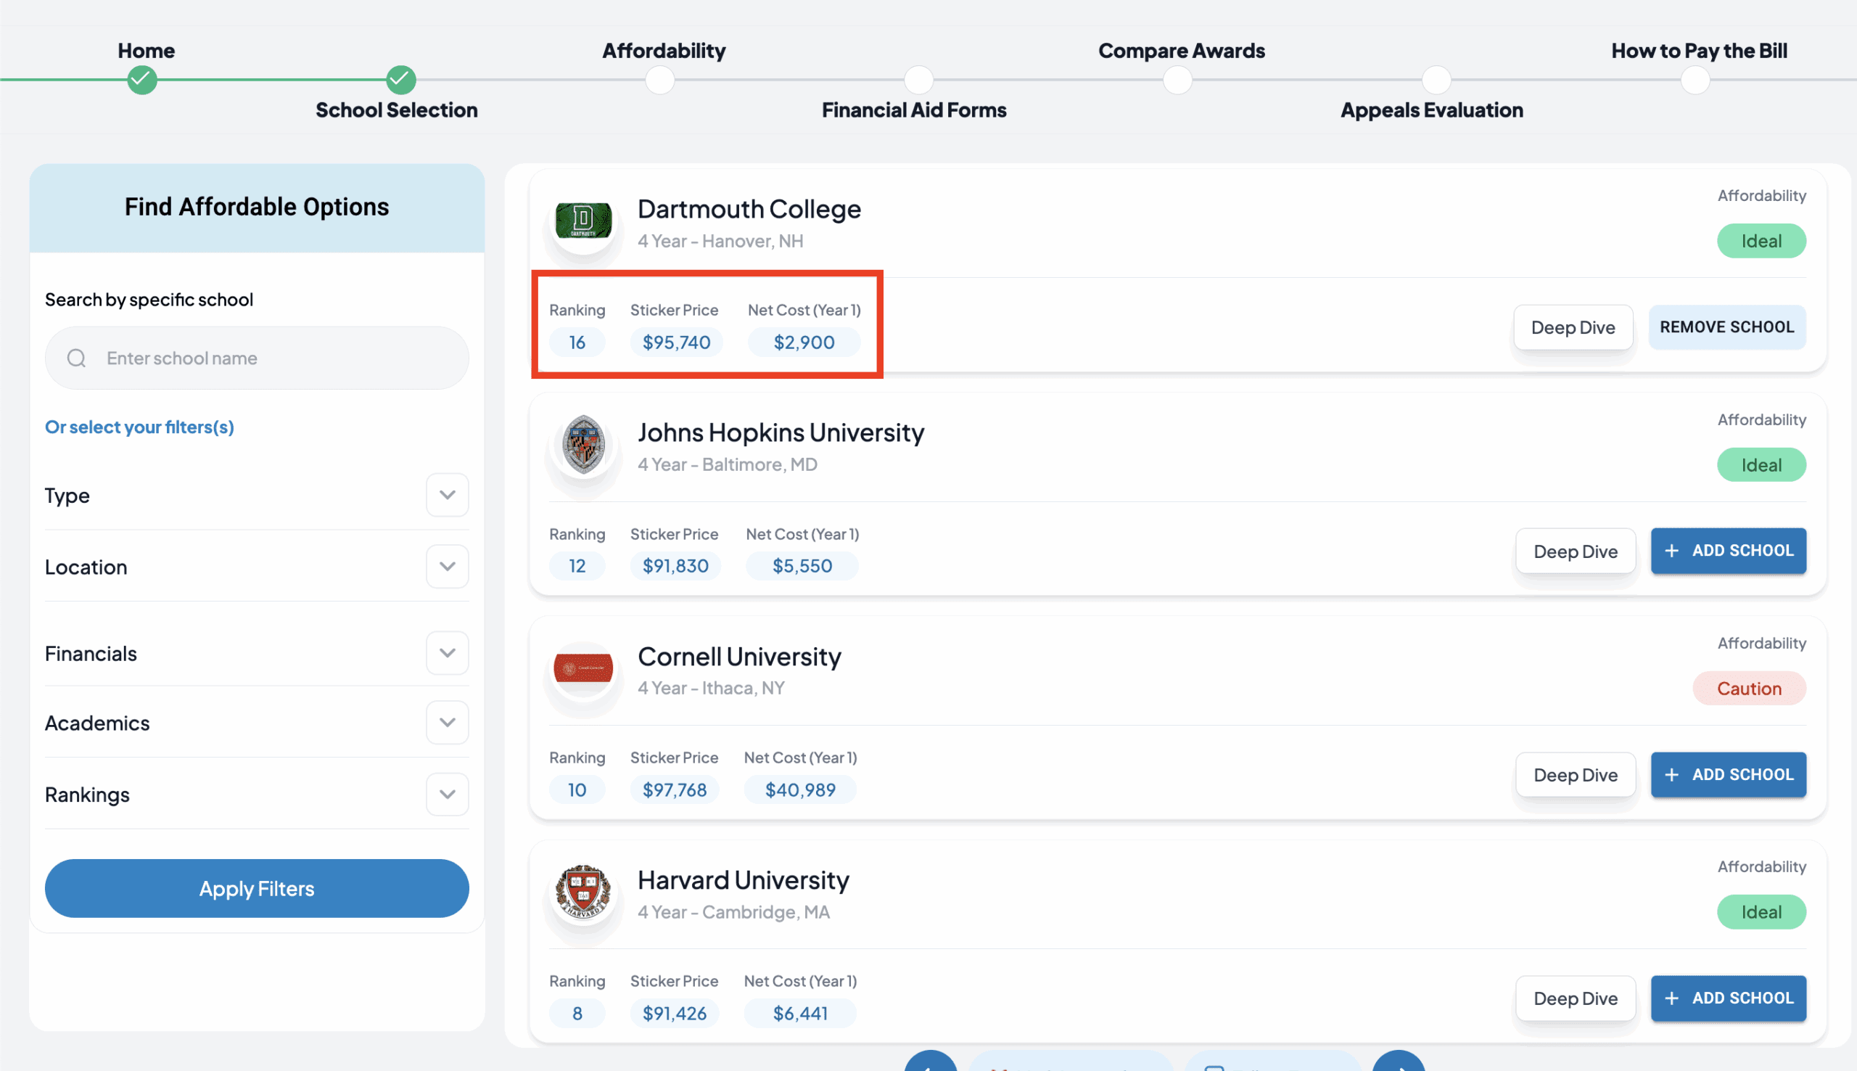This screenshot has width=1857, height=1071.
Task: Expand the Type filter chevron
Action: point(447,495)
